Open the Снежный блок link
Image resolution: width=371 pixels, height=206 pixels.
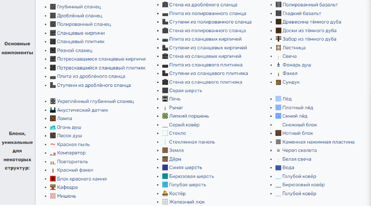300,125
